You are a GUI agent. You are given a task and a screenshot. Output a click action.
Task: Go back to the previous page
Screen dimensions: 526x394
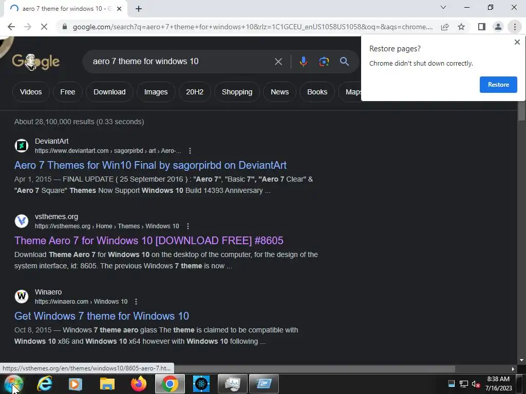pyautogui.click(x=11, y=27)
